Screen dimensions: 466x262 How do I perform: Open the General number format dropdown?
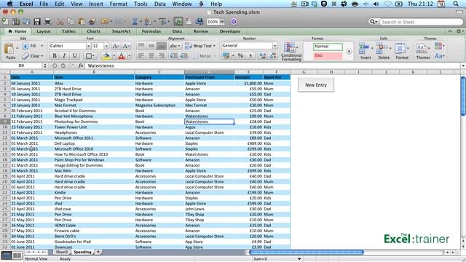tap(275, 46)
